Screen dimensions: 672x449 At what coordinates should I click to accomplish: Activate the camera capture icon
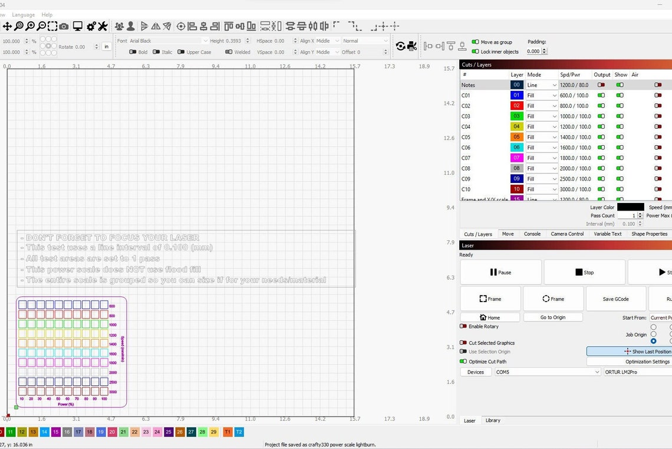(x=64, y=27)
